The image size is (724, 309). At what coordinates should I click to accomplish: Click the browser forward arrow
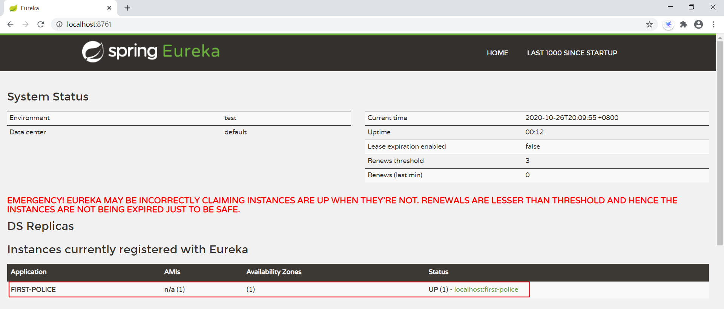click(26, 24)
